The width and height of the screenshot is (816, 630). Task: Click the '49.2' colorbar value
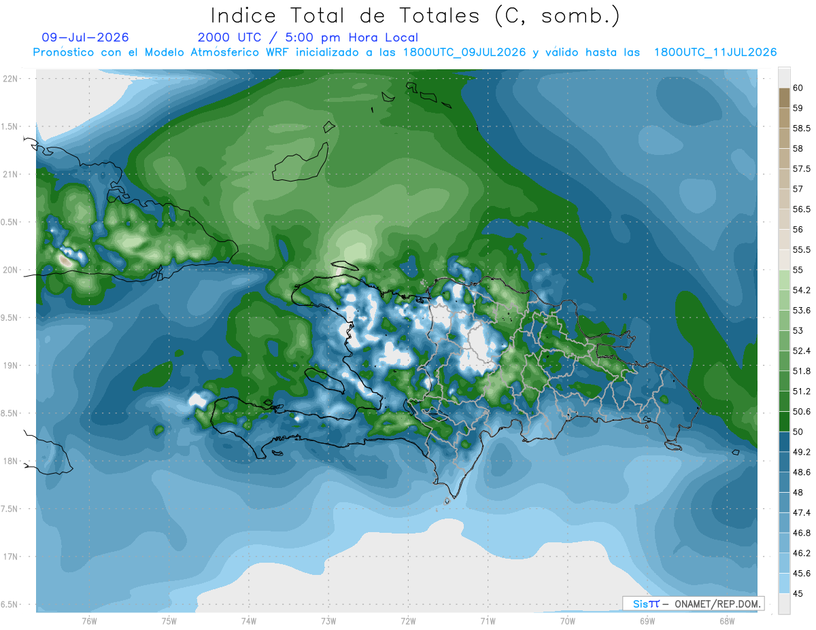click(x=802, y=452)
